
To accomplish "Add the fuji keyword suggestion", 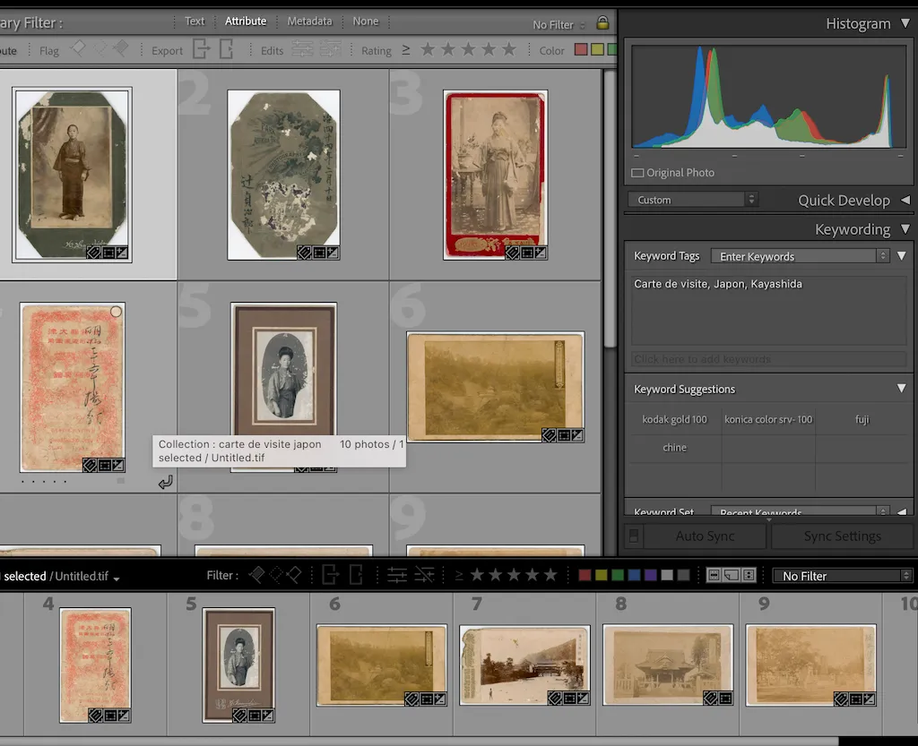I will point(862,419).
